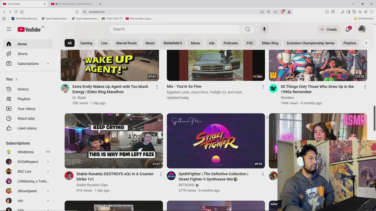Open Stable Ronaldo Clips channel avatar
Viewport: 376px width, 211px height.
coord(69,176)
